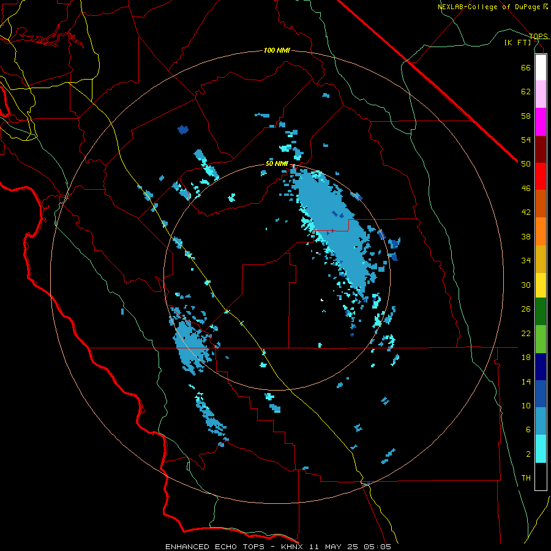Click the yellow legend swatch near 30

click(x=541, y=285)
